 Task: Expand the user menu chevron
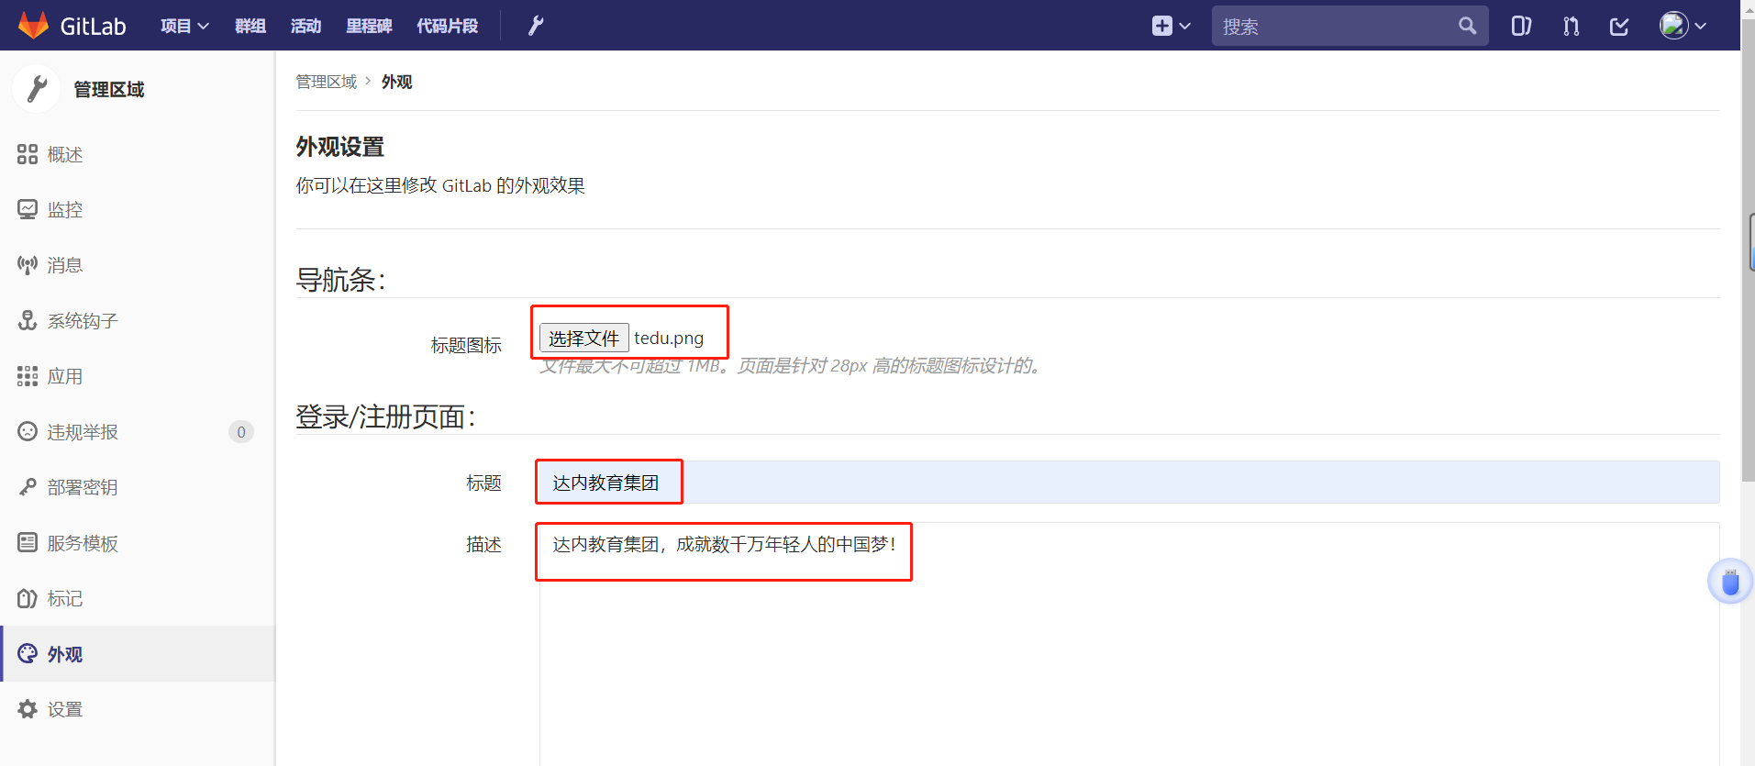(1701, 26)
